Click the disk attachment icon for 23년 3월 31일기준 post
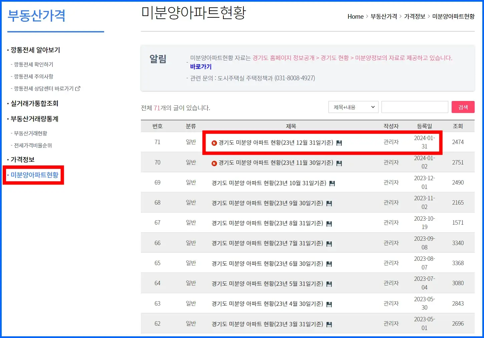This screenshot has height=338, width=484. pos(329,325)
